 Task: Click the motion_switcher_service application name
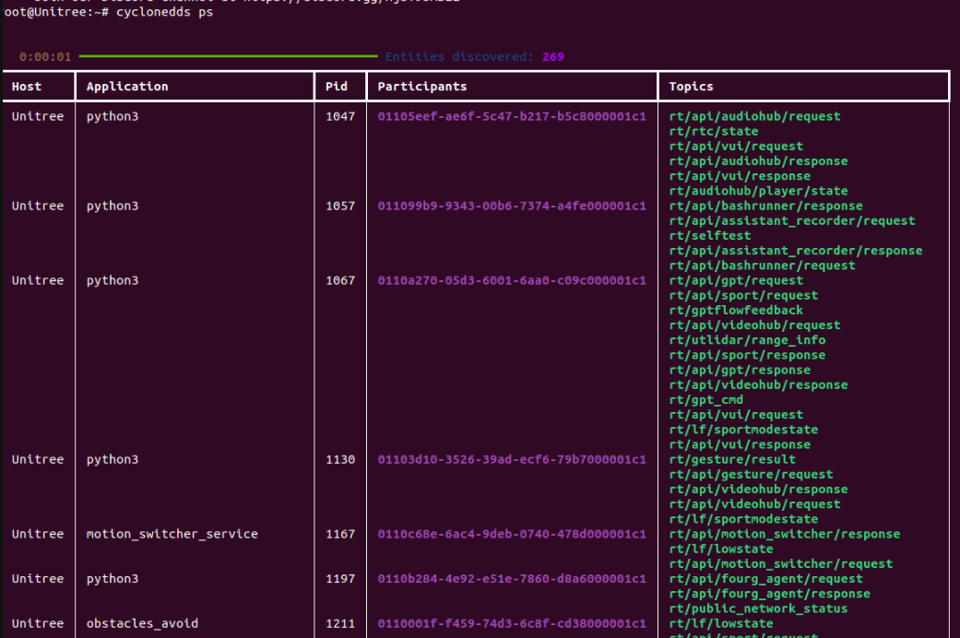tap(172, 534)
